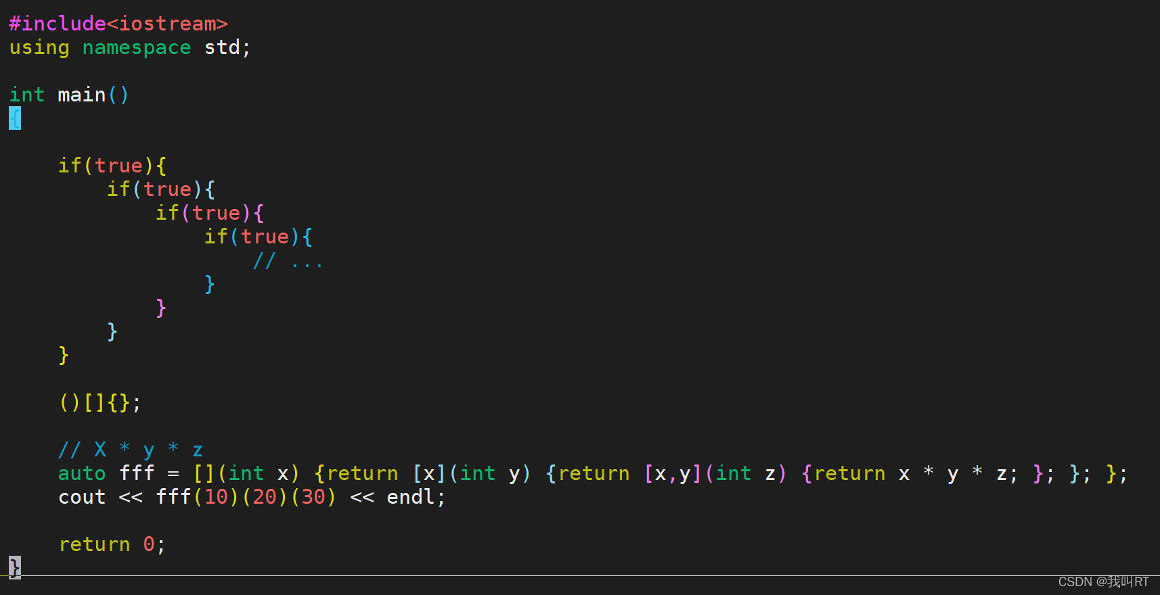Click the innermost if(true) statement
The height and width of the screenshot is (595, 1160).
[x=259, y=237]
